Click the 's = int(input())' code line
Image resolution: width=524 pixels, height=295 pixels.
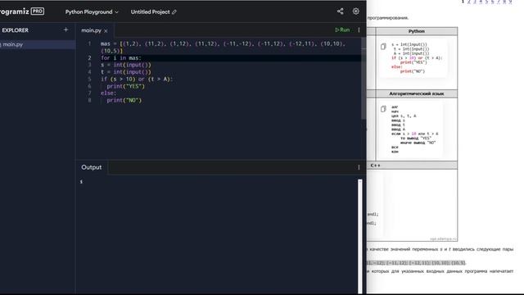126,65
